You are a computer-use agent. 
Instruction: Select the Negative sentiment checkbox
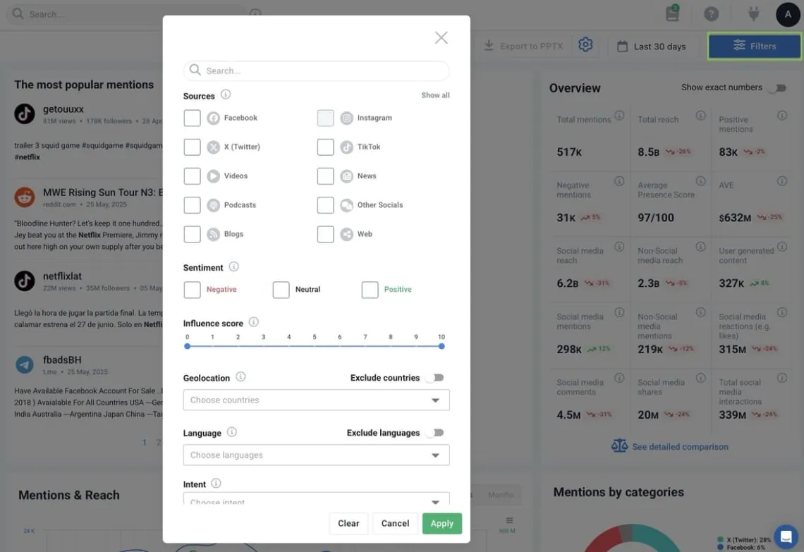(193, 290)
